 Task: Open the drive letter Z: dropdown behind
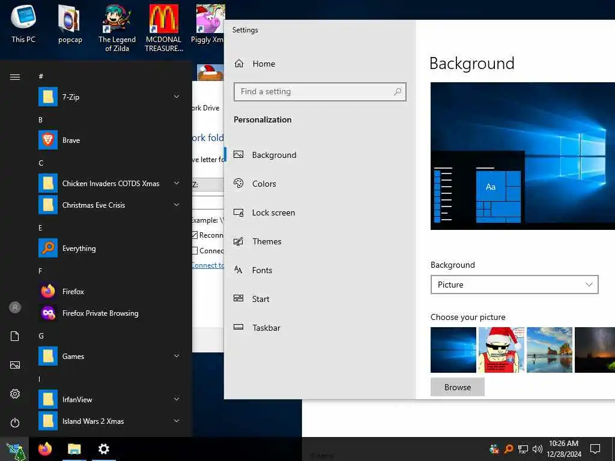coord(207,185)
